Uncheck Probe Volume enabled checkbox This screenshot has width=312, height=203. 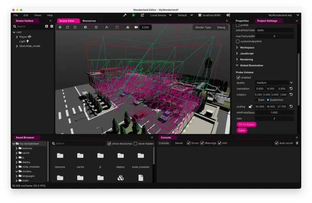point(239,78)
